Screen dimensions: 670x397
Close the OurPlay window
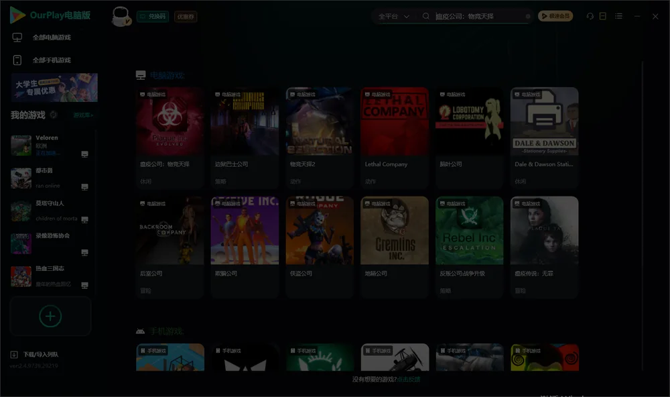click(655, 16)
